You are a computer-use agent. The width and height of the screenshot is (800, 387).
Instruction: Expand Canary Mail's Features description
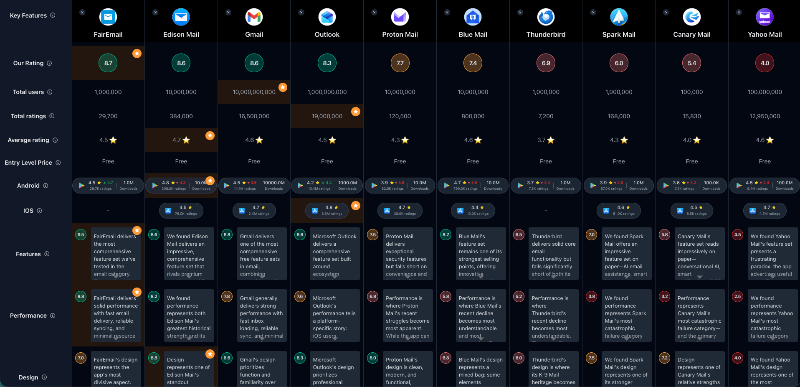pyautogui.click(x=700, y=277)
